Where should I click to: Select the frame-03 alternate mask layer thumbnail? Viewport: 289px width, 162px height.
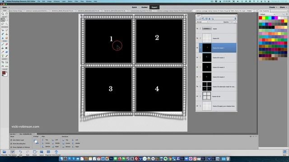[207, 86]
